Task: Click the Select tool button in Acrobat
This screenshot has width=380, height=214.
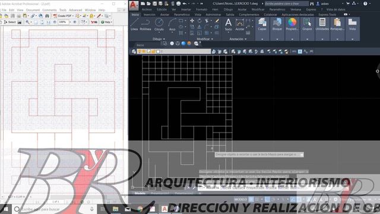Action: [x=10, y=22]
